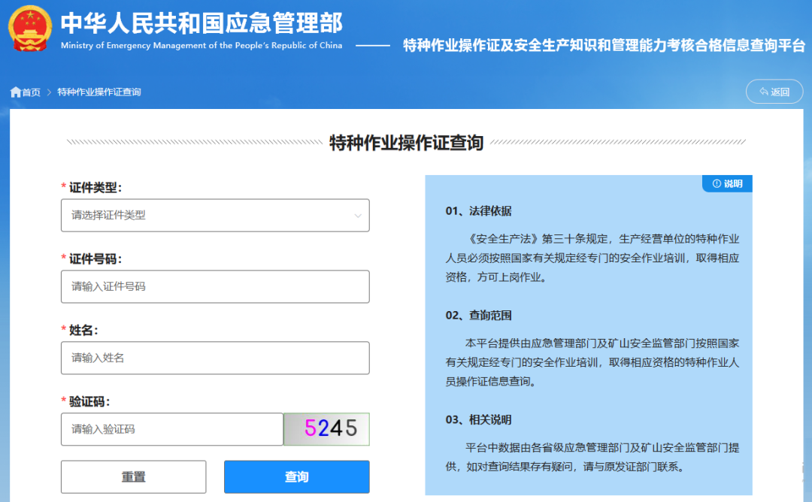Open the 证件类型 dropdown
The image size is (812, 502).
point(215,215)
